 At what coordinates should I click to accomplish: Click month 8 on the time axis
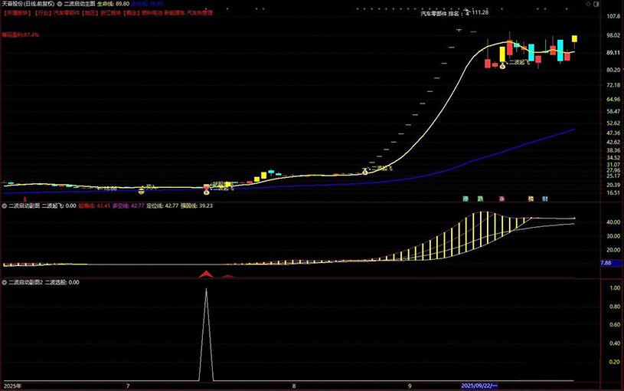click(x=293, y=386)
